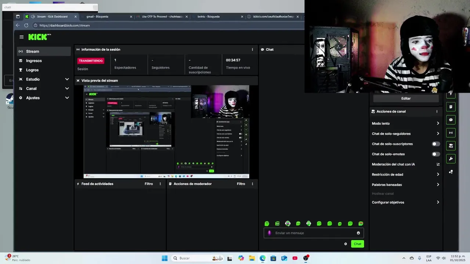The image size is (470, 264).
Task: Open the document sidebar panel icon
Action: tap(451, 107)
